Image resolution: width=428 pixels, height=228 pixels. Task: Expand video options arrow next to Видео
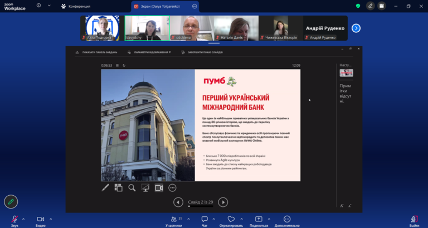point(51,219)
